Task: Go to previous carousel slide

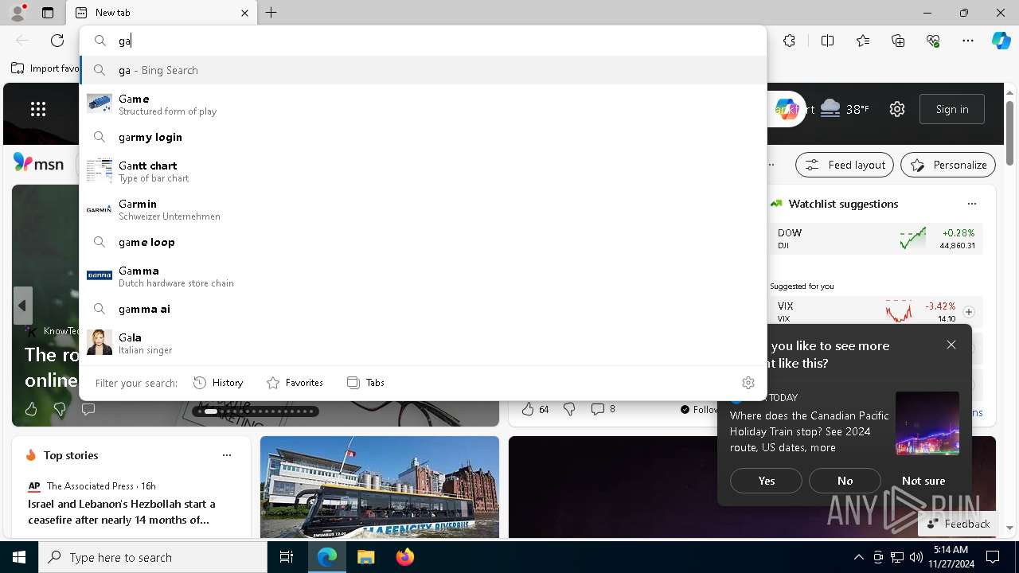Action: pyautogui.click(x=22, y=306)
